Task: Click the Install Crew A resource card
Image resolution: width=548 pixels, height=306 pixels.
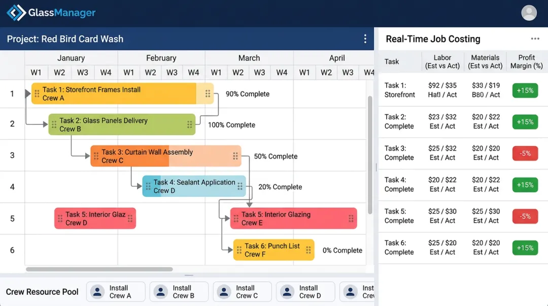Action: coord(116,292)
